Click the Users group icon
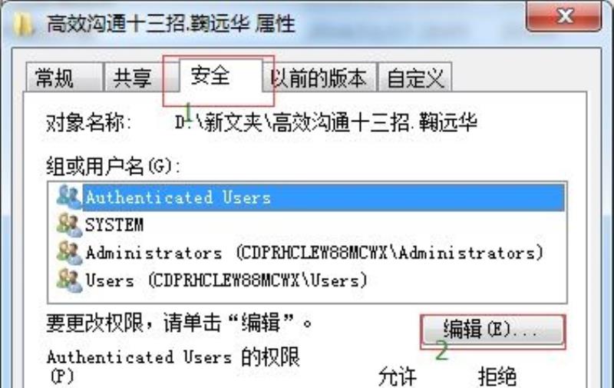 [69, 280]
